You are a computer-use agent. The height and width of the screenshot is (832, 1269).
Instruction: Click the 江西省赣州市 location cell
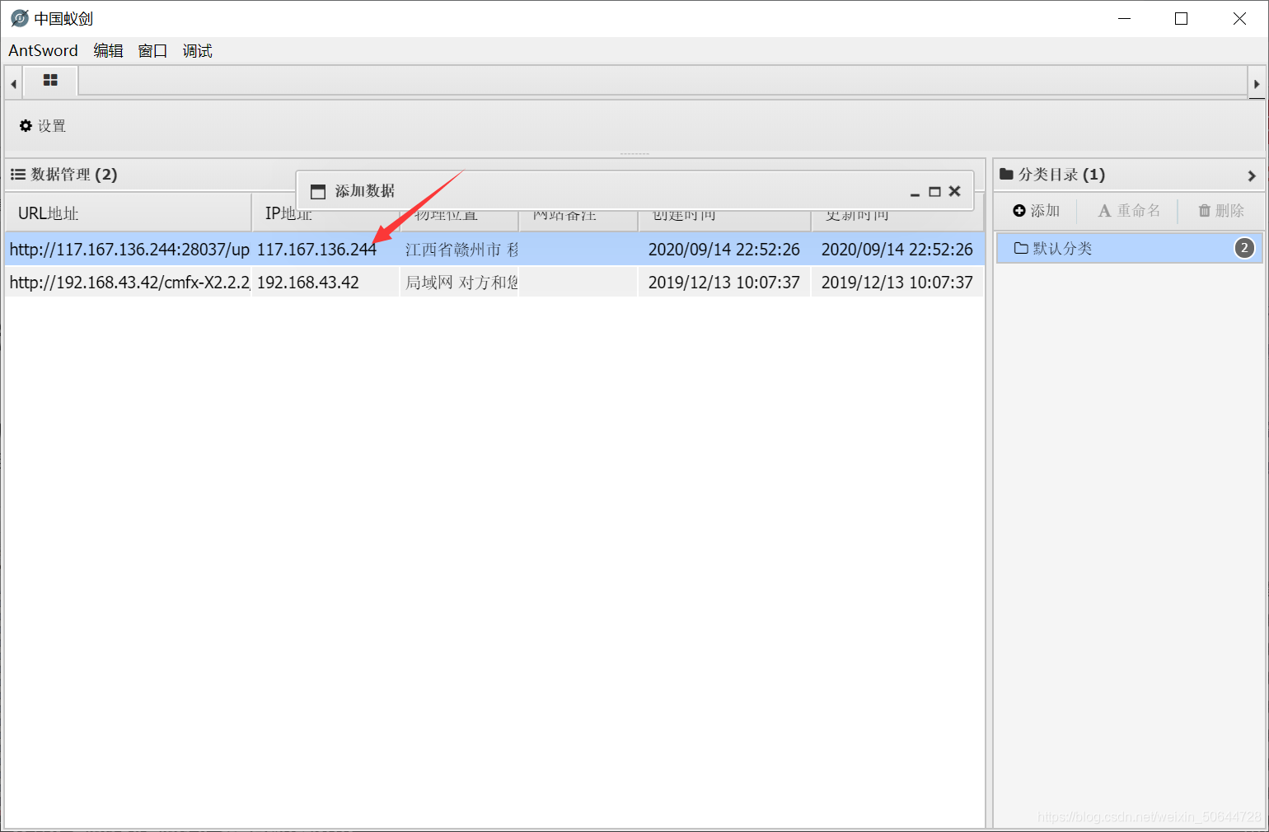coord(460,249)
